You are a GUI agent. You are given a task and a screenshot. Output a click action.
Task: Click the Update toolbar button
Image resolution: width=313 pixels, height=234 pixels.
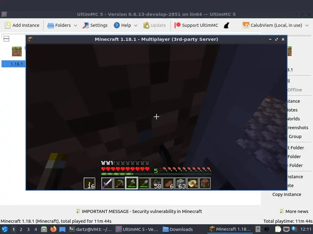[154, 25]
